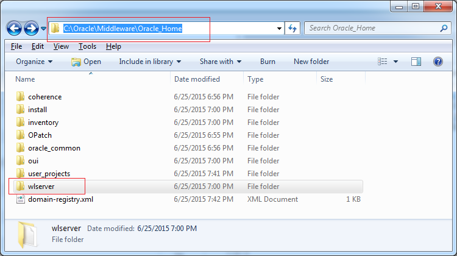This screenshot has height=256, width=457.
Task: Click the coherence folder name
Action: coord(45,97)
